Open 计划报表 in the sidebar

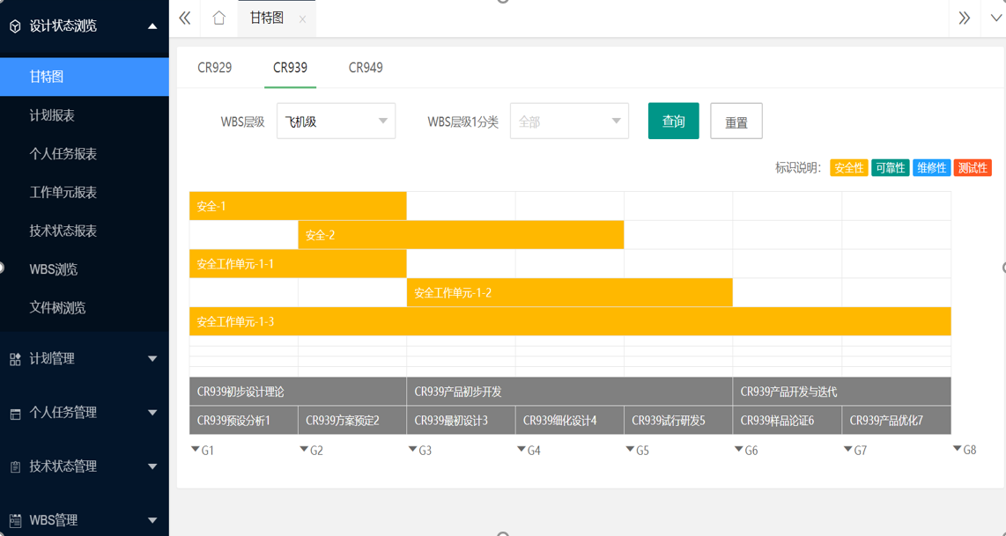pyautogui.click(x=52, y=115)
